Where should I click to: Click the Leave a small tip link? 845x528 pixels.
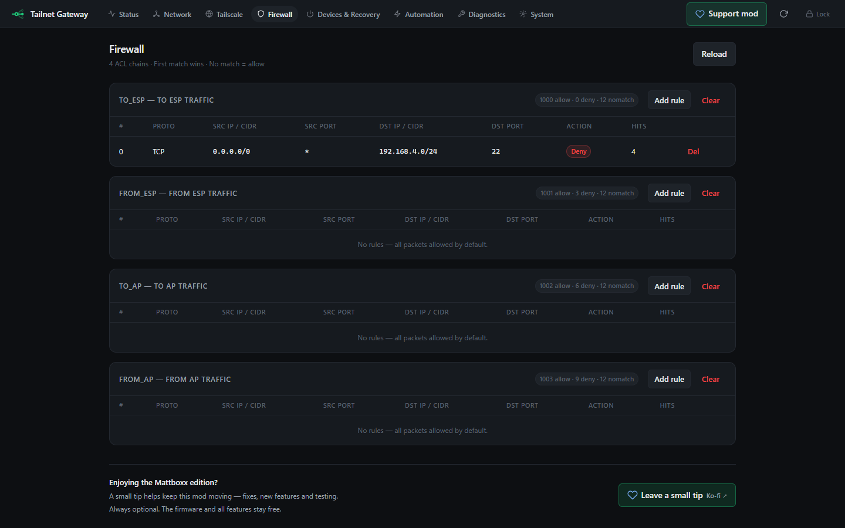[677, 495]
